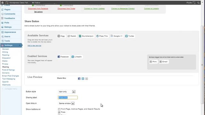The height and width of the screenshot is (115, 205).
Task: Open the search icon in admin bar
Action: (198, 3)
